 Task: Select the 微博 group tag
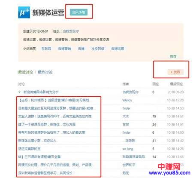tap(81, 49)
